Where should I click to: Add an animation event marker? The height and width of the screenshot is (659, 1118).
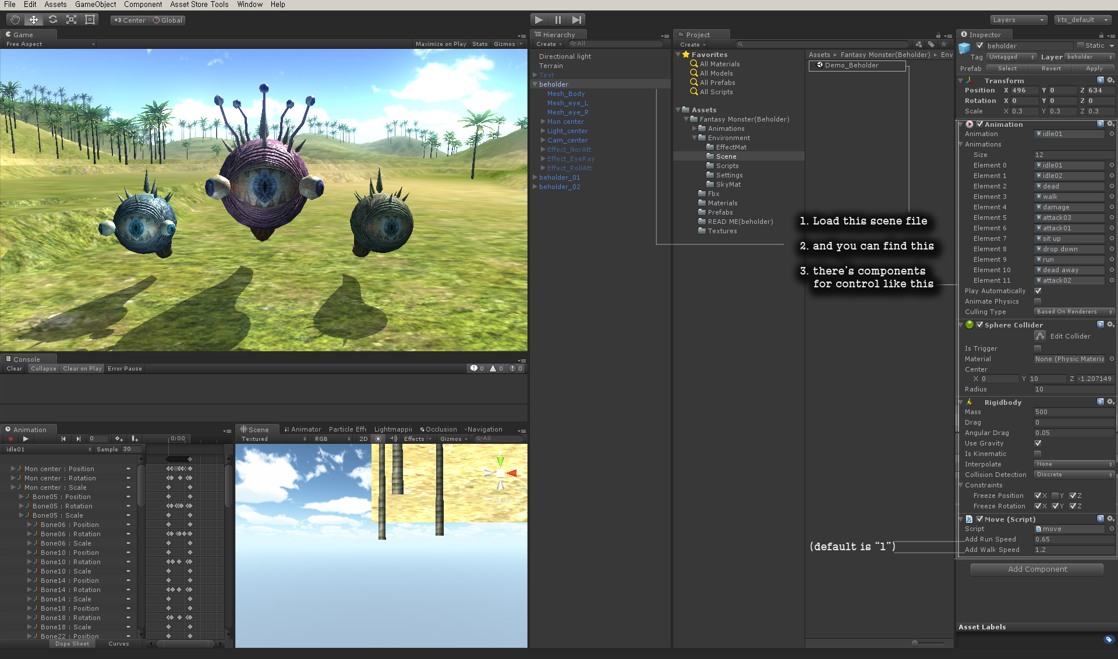[x=135, y=439]
